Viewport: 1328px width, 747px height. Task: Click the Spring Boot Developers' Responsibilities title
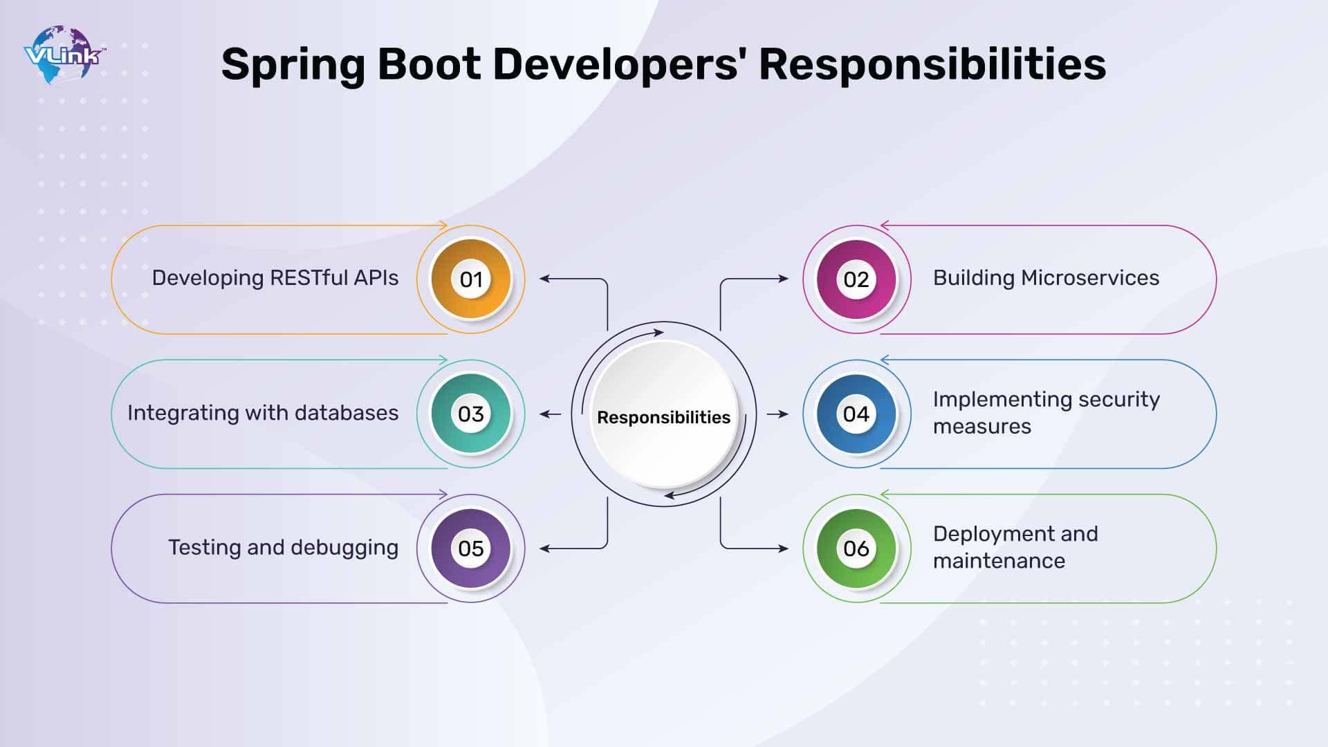(x=663, y=65)
